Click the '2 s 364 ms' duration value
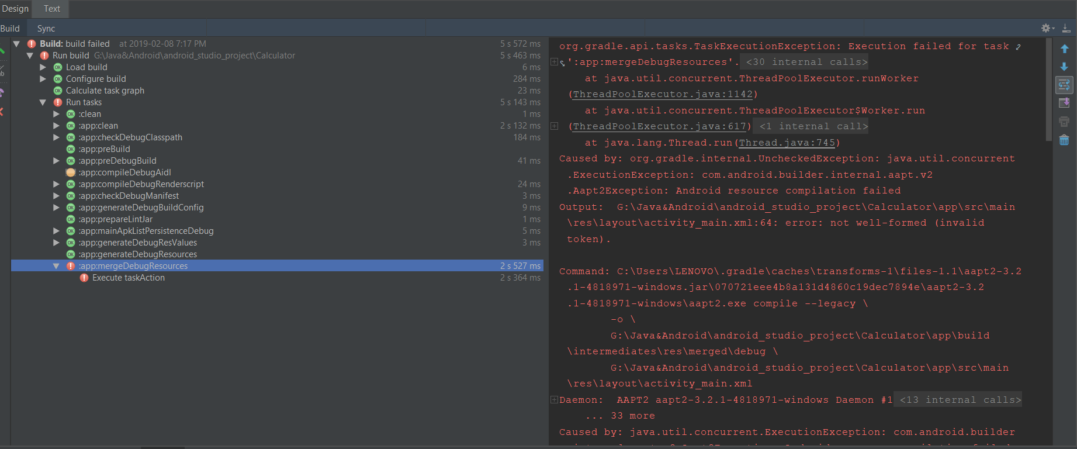The image size is (1077, 449). [x=520, y=278]
